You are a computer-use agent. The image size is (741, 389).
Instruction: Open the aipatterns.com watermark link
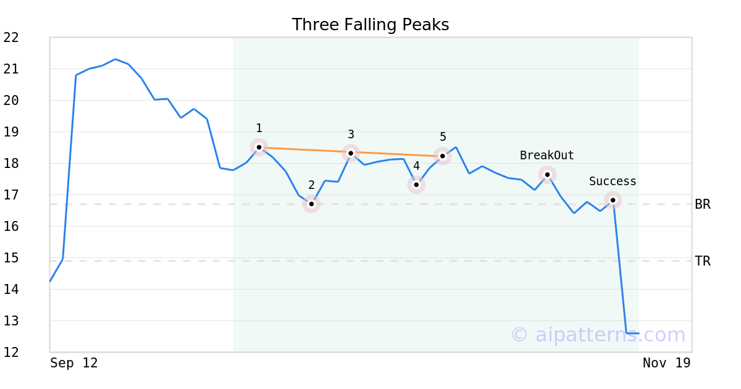[598, 335]
